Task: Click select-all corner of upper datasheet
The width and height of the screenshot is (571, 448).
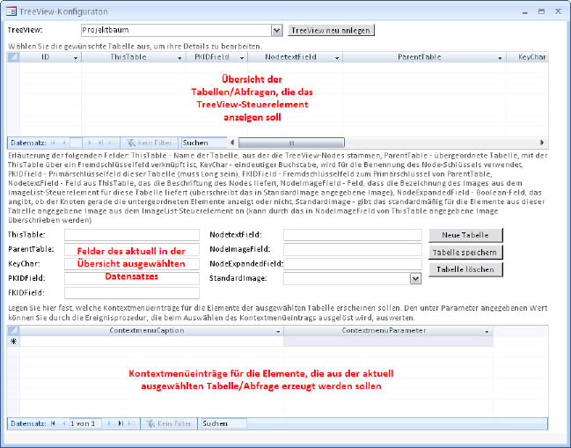Action: point(13,56)
